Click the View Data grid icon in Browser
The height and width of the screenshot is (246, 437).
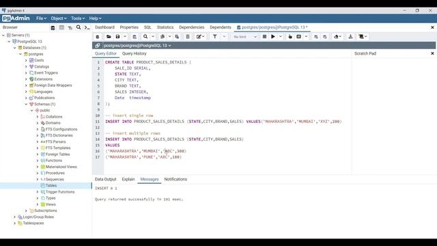coord(61,27)
